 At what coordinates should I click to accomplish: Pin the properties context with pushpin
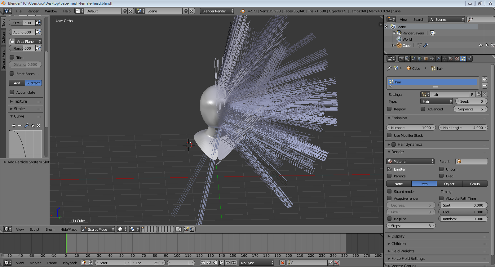coord(389,68)
